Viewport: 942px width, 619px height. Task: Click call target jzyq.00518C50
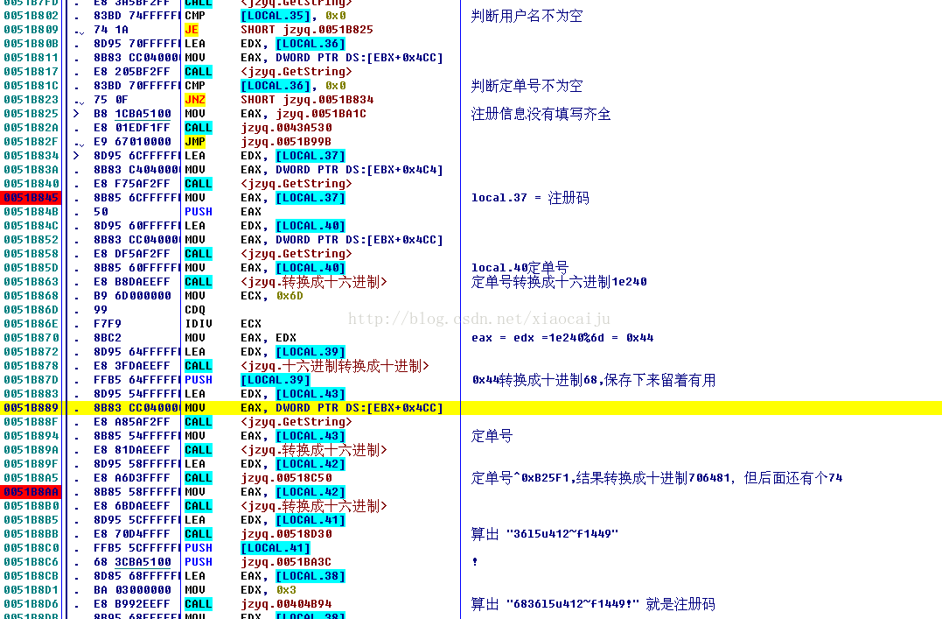285,478
